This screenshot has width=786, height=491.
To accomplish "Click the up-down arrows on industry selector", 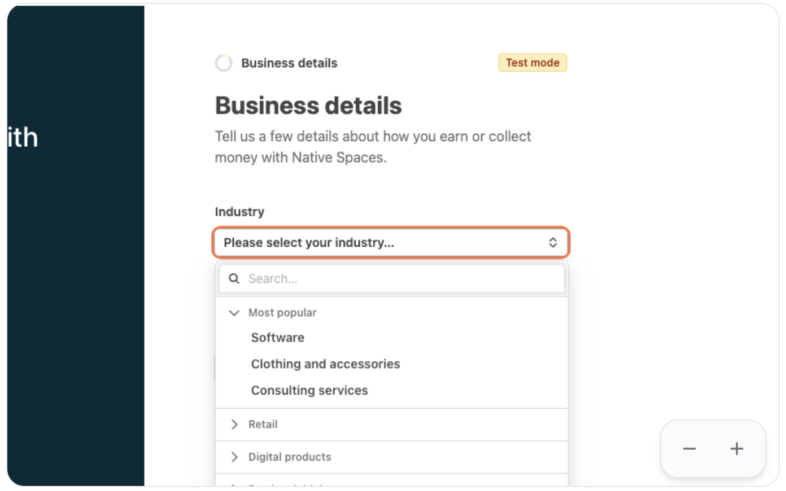I will click(553, 243).
